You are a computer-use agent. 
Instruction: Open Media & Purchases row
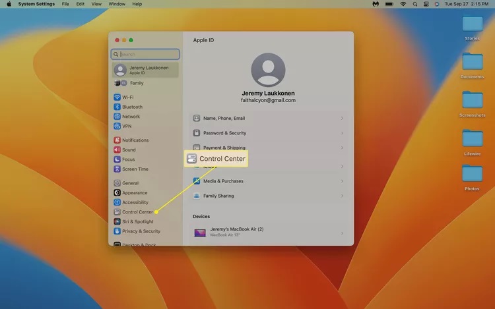click(x=268, y=181)
